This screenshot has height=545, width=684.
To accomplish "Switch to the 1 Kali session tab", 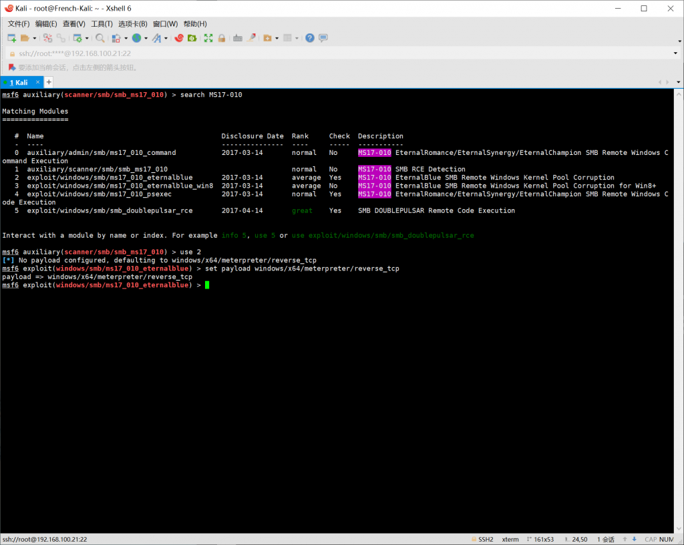I will [19, 82].
